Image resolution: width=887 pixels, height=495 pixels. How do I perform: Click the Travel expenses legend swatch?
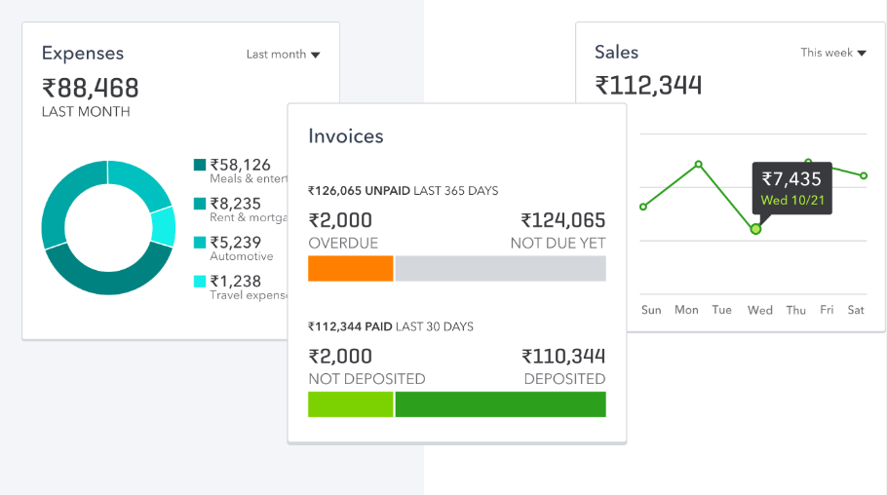coord(200,282)
